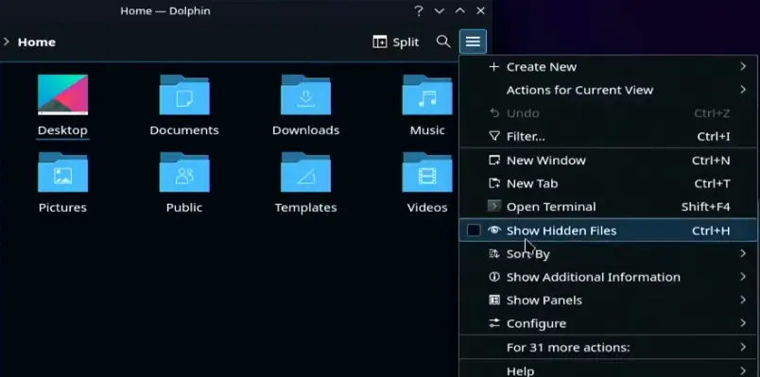
Task: Open For 31 more actions submenu
Action: (x=609, y=348)
